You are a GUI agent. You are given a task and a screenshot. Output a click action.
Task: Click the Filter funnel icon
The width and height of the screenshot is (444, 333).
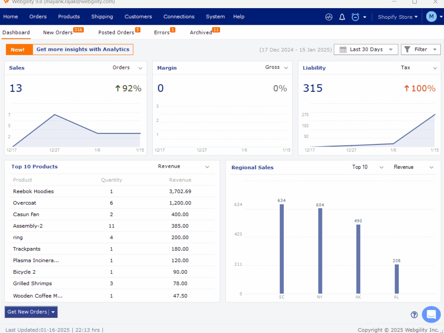point(407,50)
